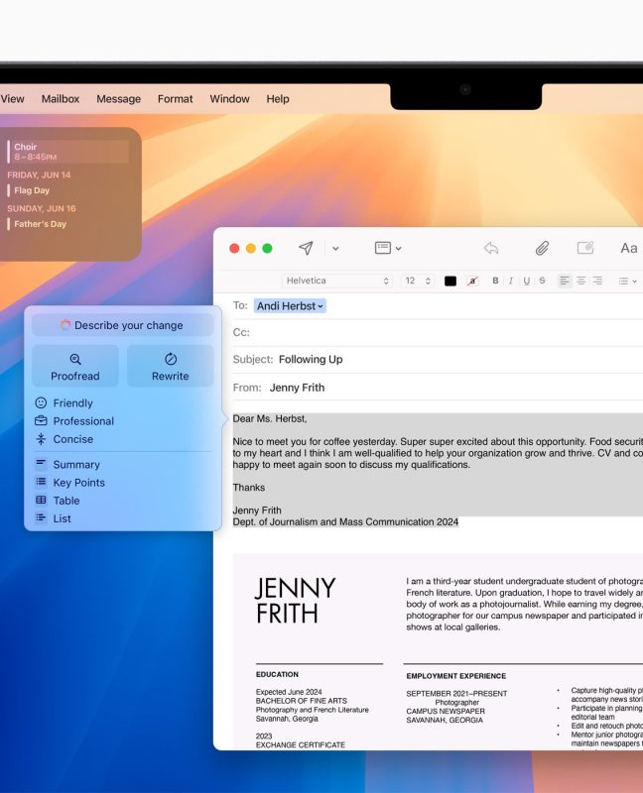Select Key Points option

point(79,483)
